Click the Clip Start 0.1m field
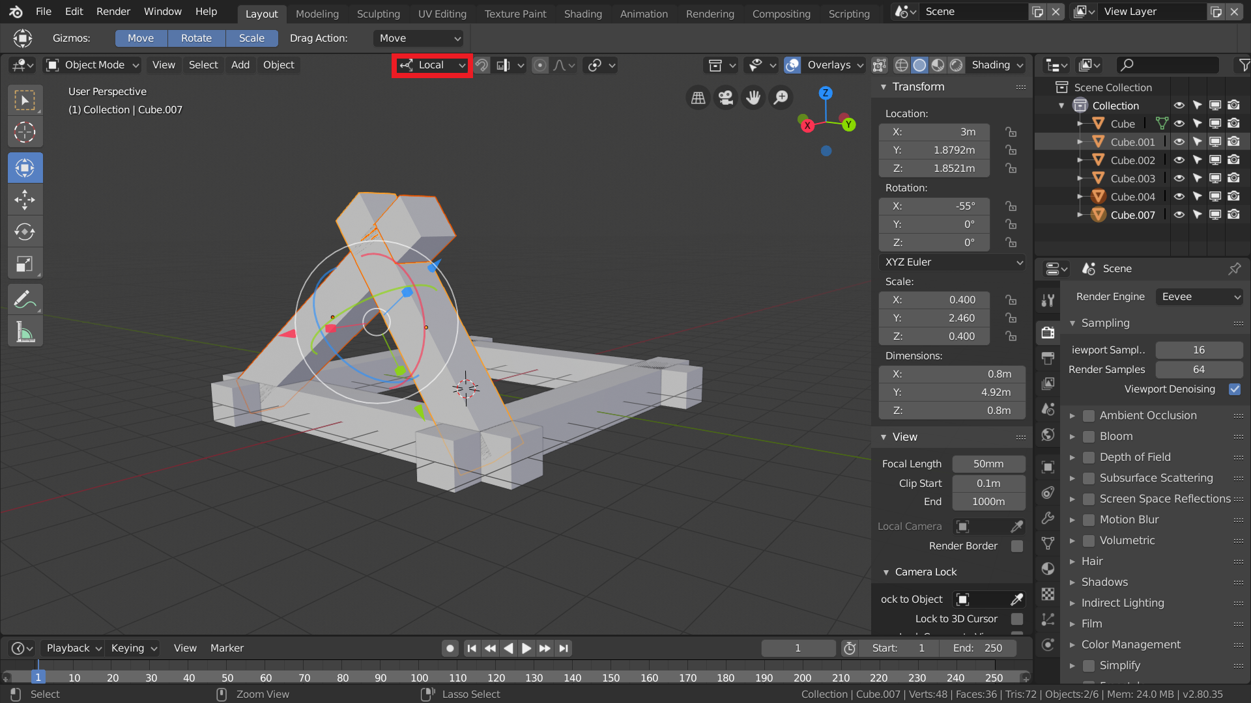The width and height of the screenshot is (1251, 703). click(x=988, y=484)
